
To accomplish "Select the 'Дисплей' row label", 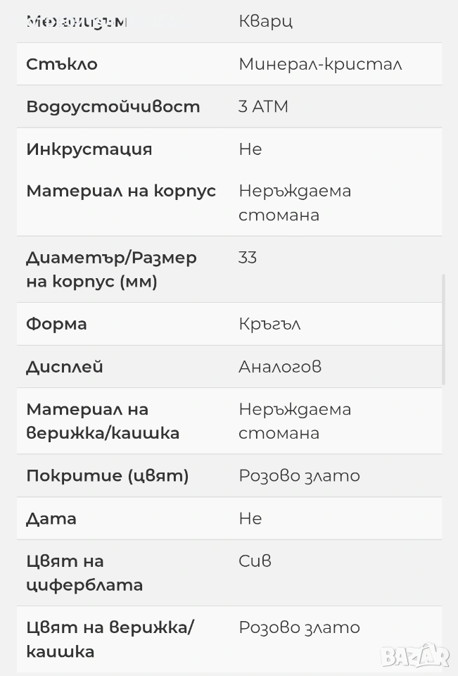I will tap(65, 367).
